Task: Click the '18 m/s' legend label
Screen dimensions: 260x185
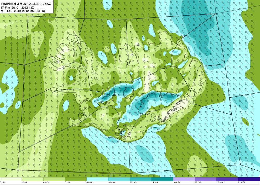Action: [198, 182]
